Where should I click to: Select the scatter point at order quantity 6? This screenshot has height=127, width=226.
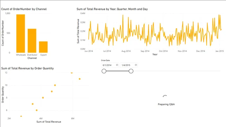tap(37, 110)
